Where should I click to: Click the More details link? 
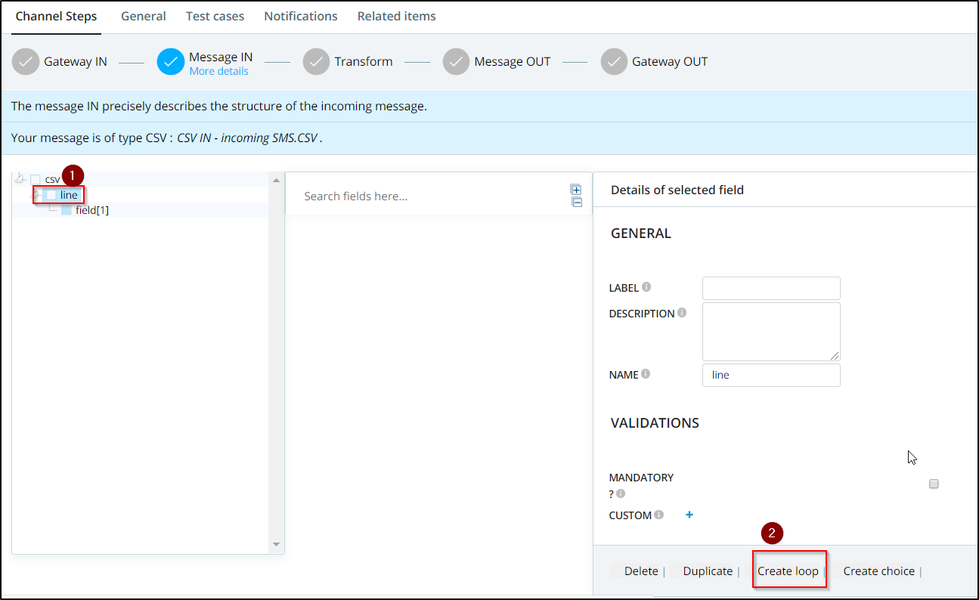tap(218, 71)
